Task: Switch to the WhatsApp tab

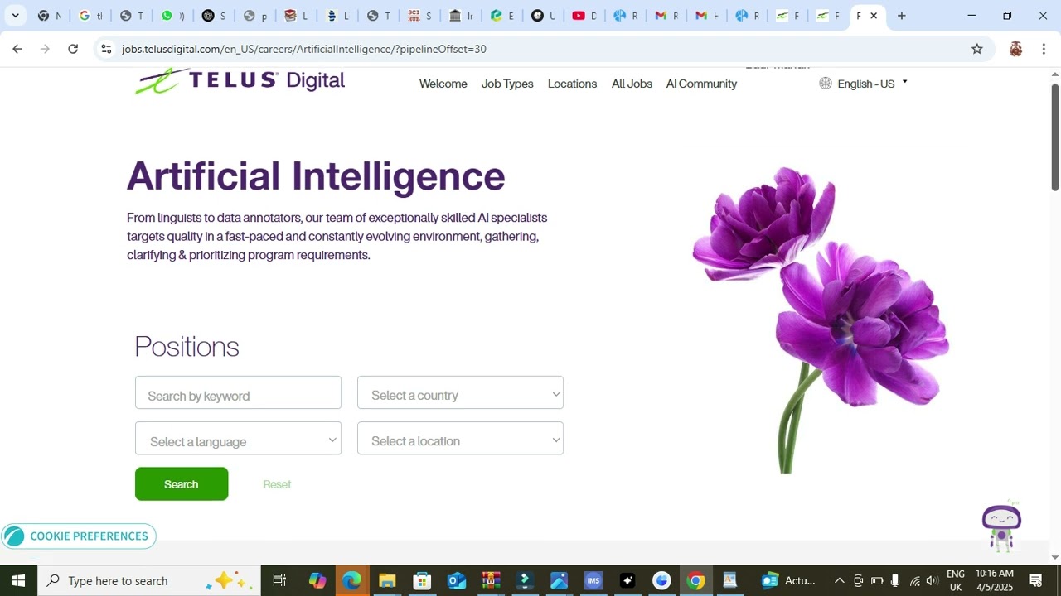Action: [x=174, y=16]
